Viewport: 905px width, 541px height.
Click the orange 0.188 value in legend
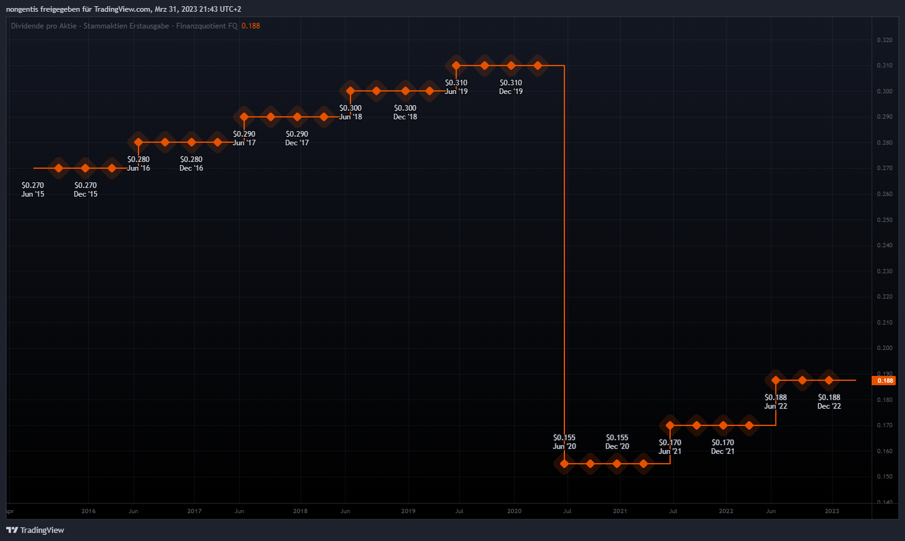250,26
